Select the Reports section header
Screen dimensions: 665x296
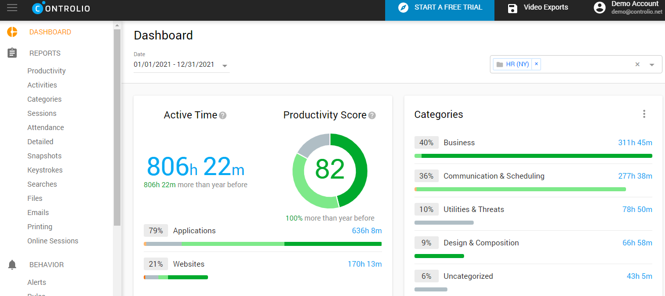45,53
